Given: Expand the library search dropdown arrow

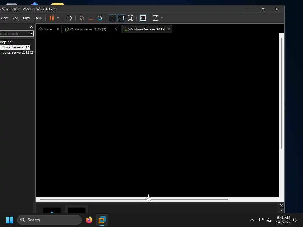Looking at the screenshot, I should [x=31, y=34].
